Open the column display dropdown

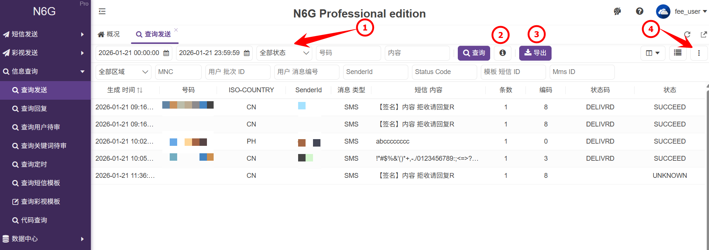[652, 53]
